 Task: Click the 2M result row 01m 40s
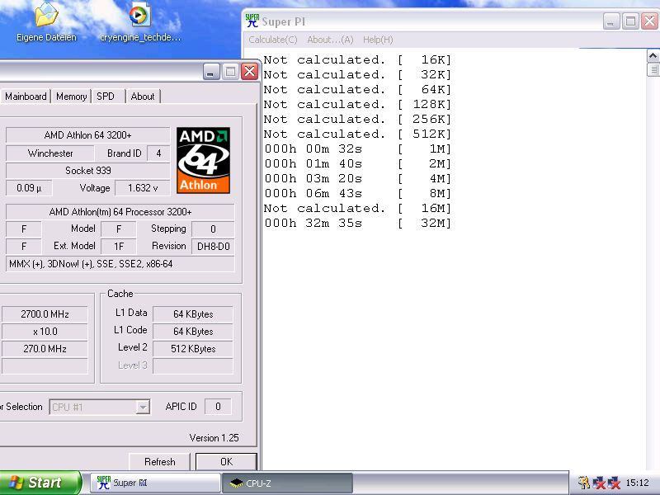click(358, 163)
